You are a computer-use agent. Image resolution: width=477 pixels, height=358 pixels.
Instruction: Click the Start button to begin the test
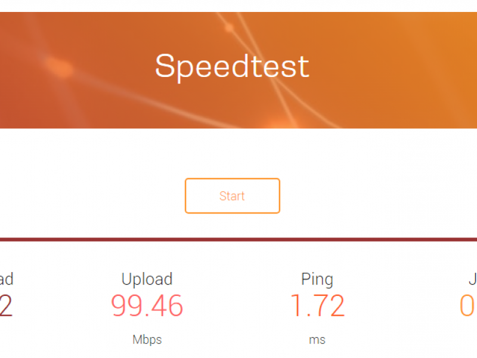[232, 196]
